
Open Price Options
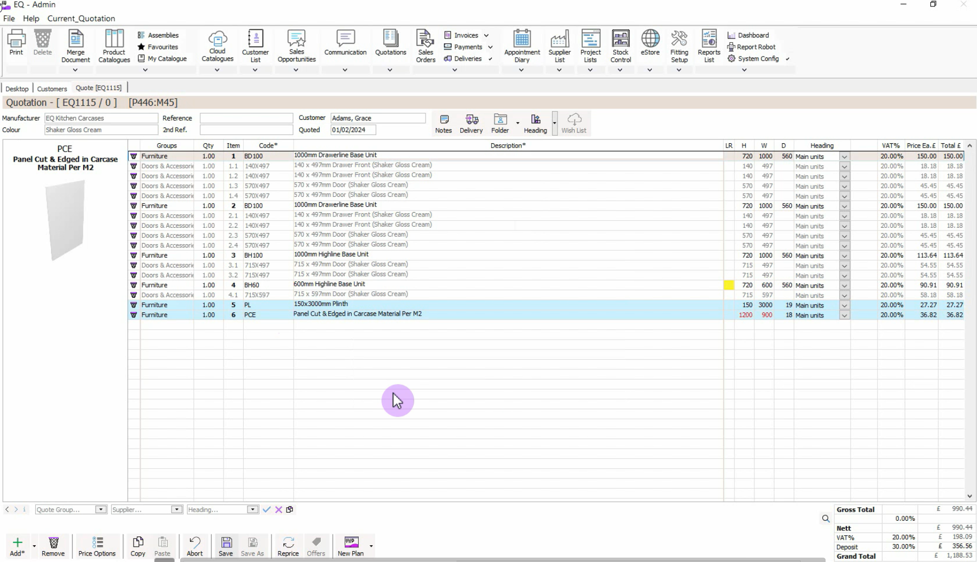(x=97, y=546)
